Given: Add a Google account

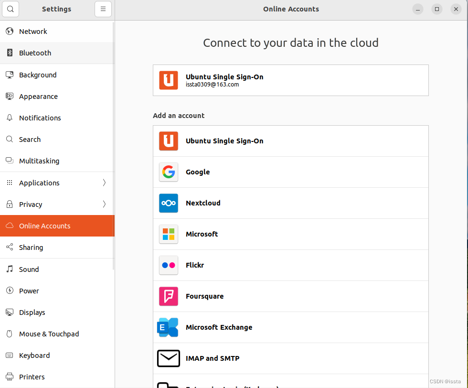Looking at the screenshot, I should coord(291,172).
